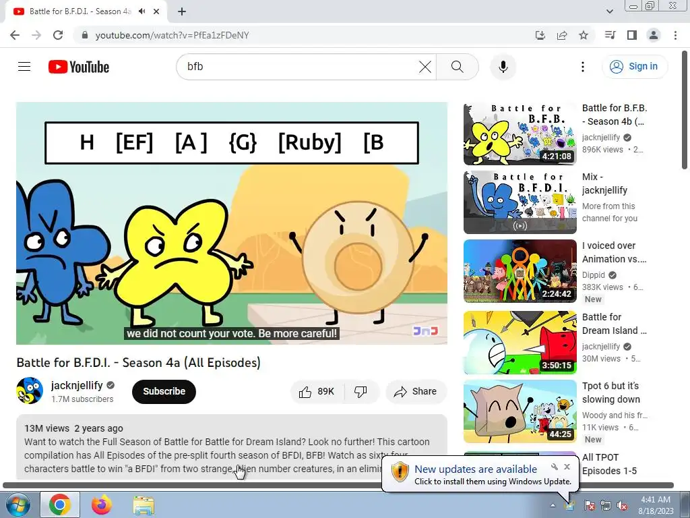Viewport: 690px width, 518px height.
Task: Open YouTube settings three-dot menu
Action: click(x=583, y=67)
